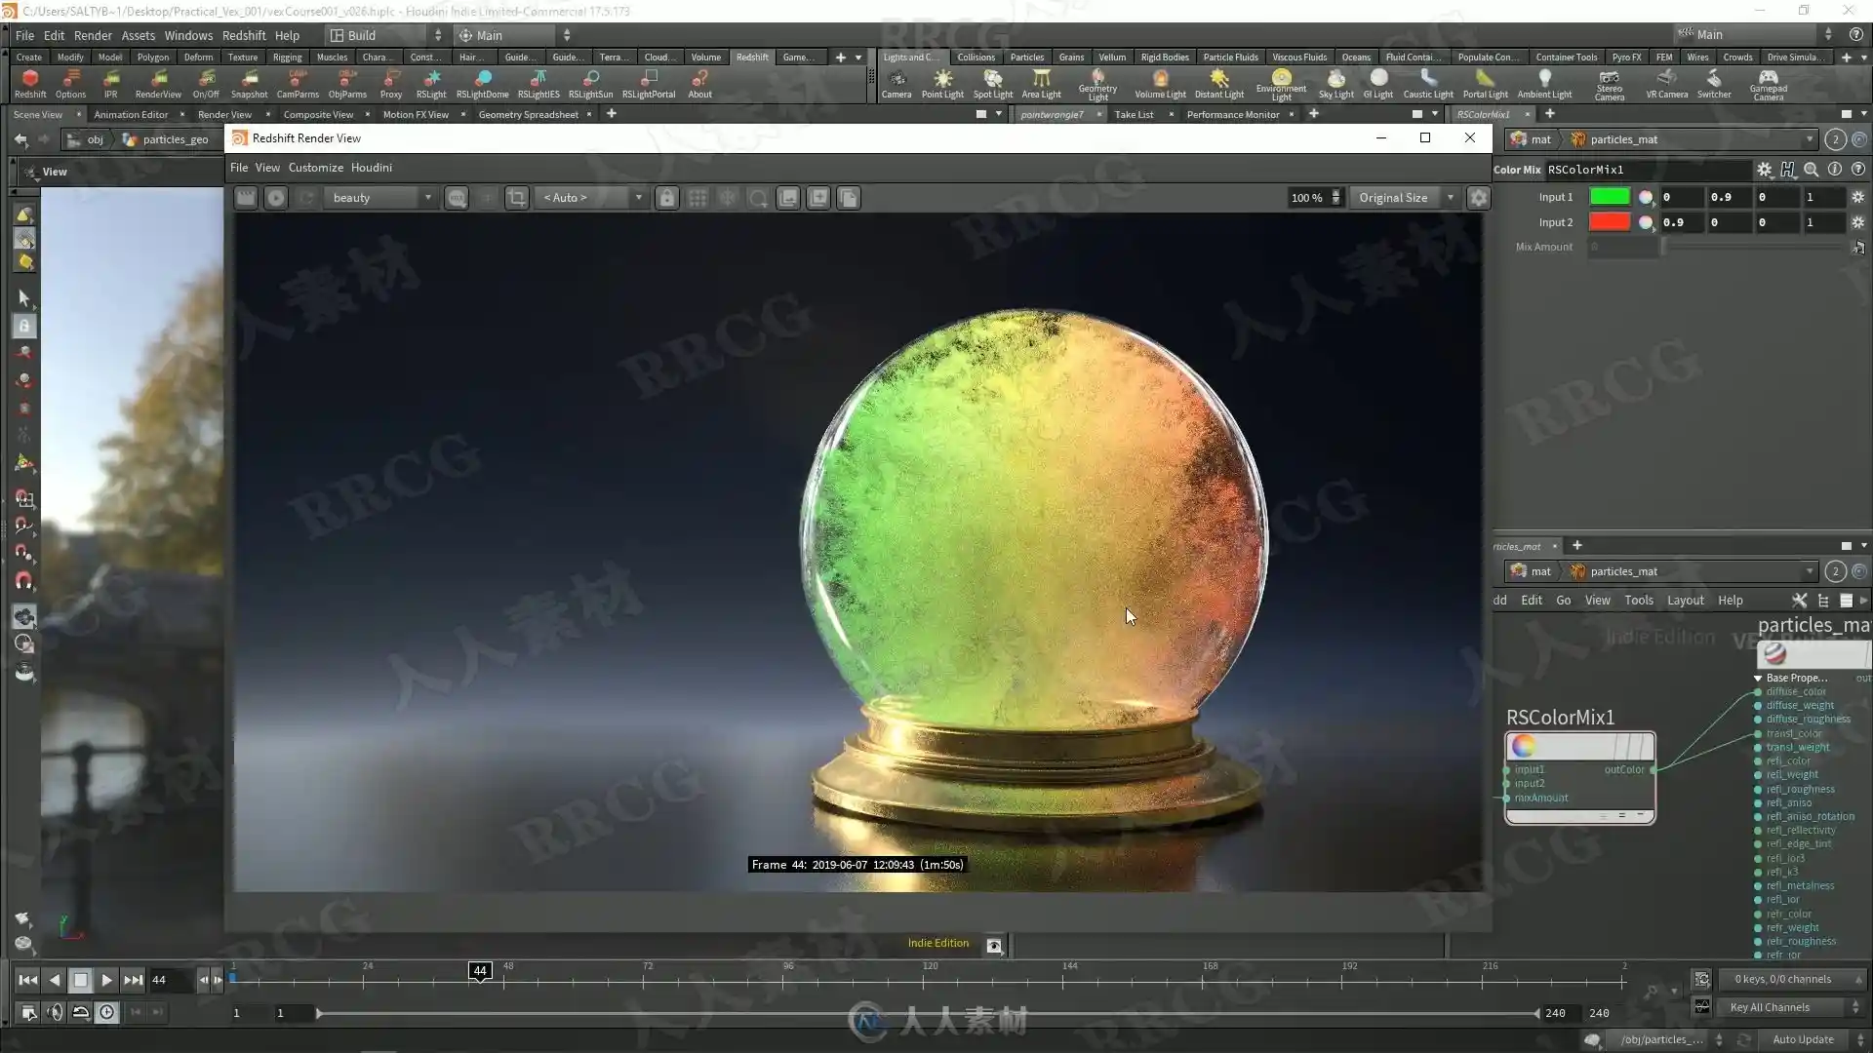Open the Redshift menu in main menu bar
Screen dimensions: 1873x1053
(x=244, y=35)
